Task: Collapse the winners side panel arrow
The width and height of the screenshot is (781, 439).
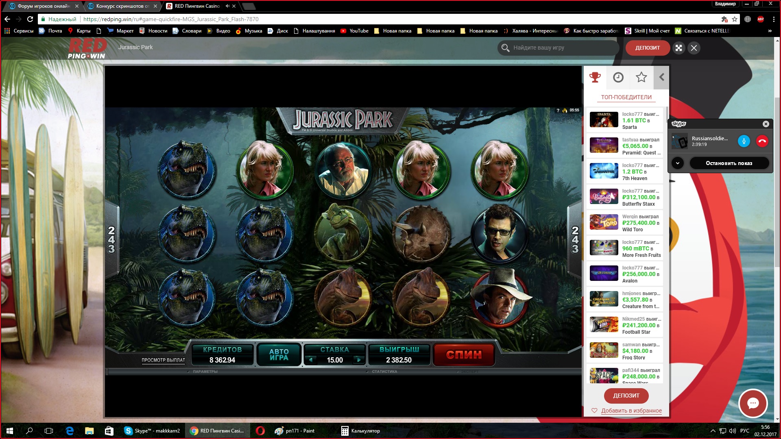Action: tap(661, 77)
